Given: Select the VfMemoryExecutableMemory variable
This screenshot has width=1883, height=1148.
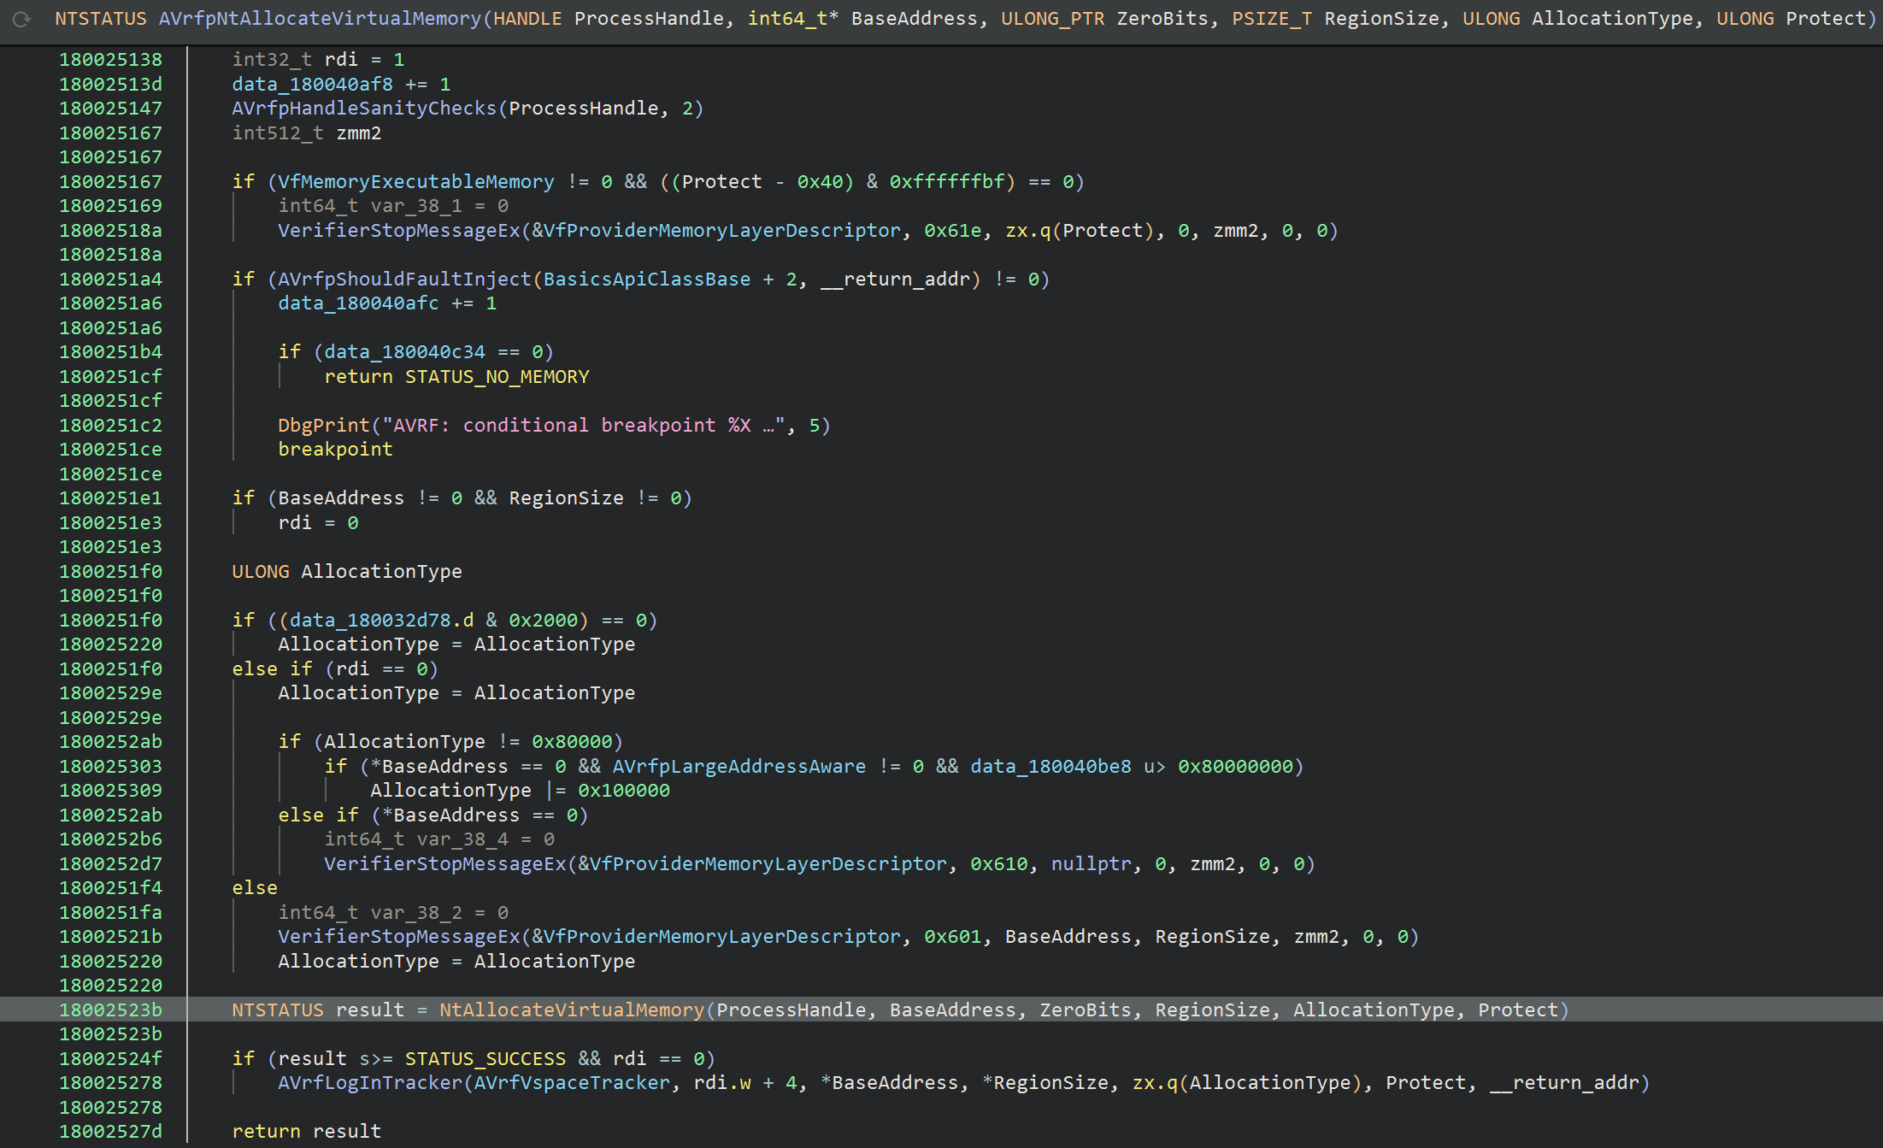Looking at the screenshot, I should (416, 182).
